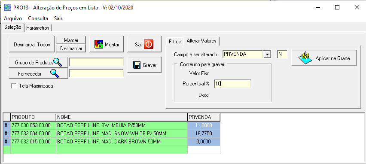Click the Fornecedor text input field
This screenshot has width=366, height=164.
(97, 73)
